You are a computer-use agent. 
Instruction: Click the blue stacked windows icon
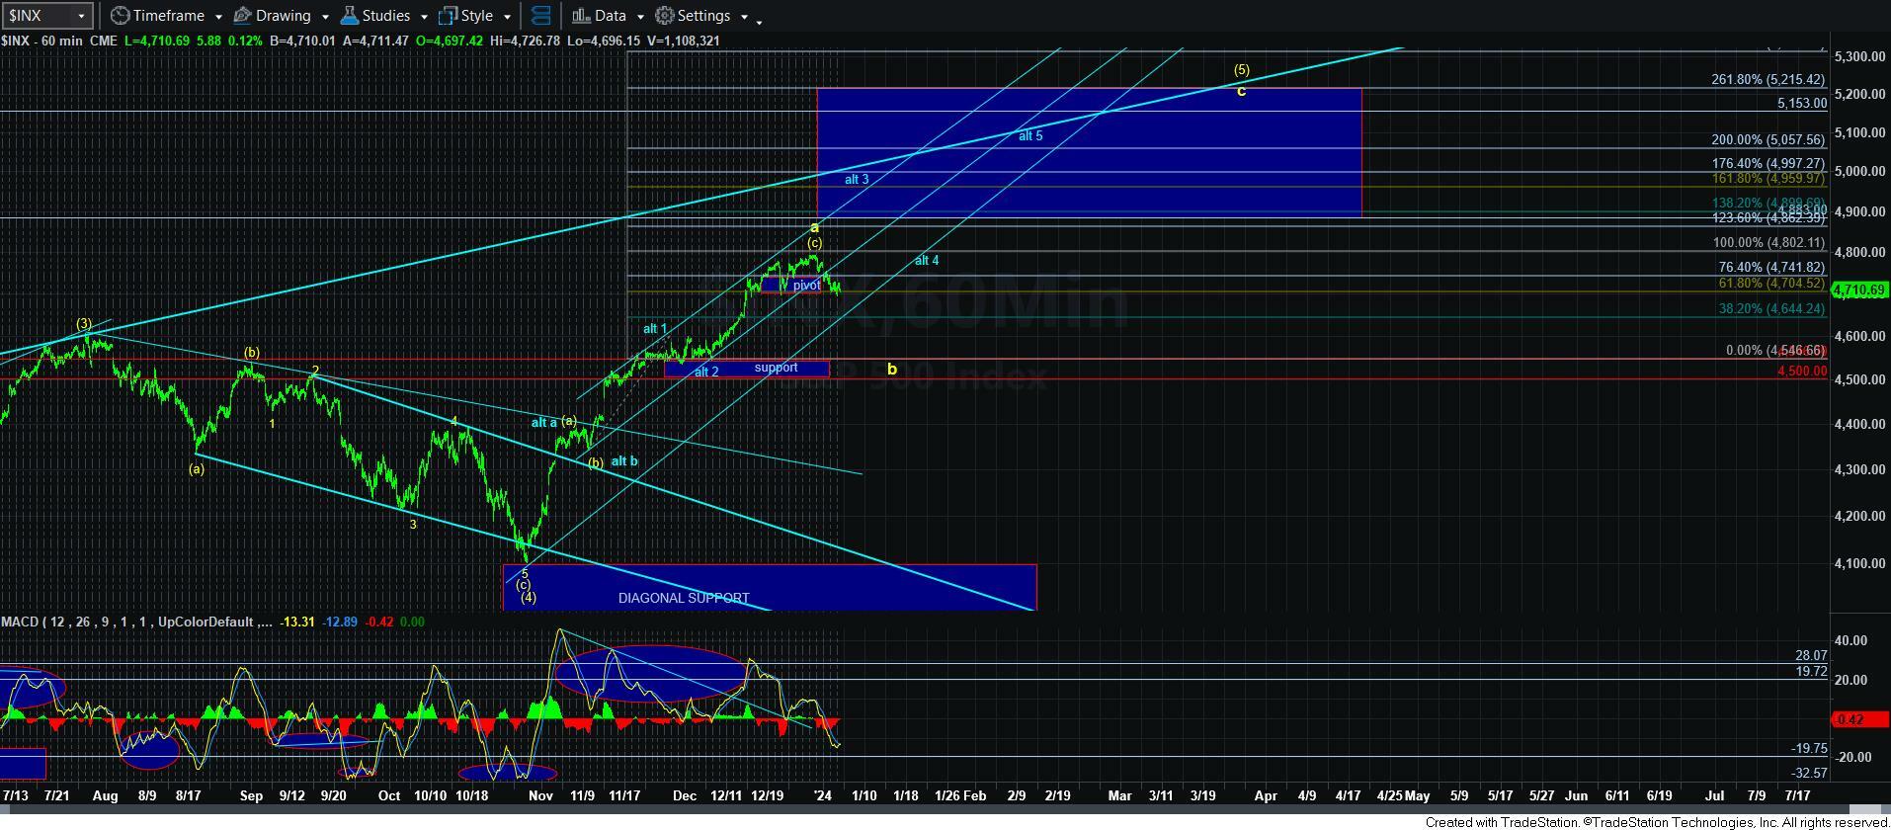click(540, 16)
